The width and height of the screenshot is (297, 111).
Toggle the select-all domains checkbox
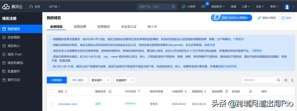click(51, 91)
